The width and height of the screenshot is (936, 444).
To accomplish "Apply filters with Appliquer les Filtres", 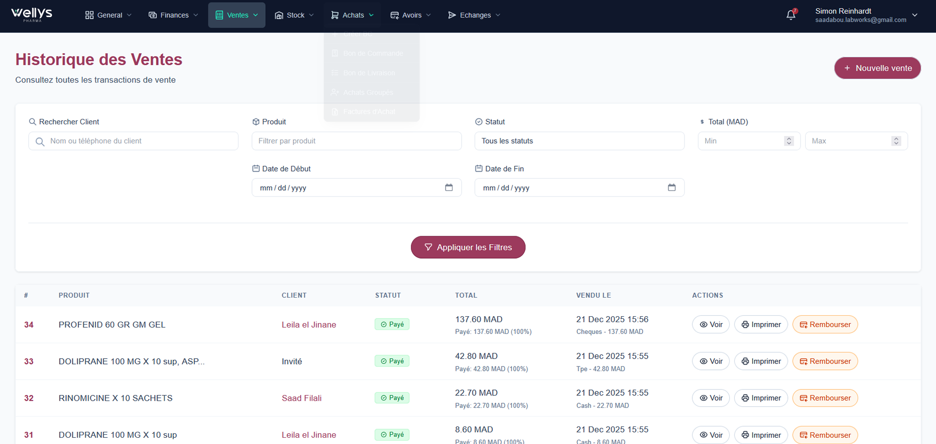I will coord(468,248).
